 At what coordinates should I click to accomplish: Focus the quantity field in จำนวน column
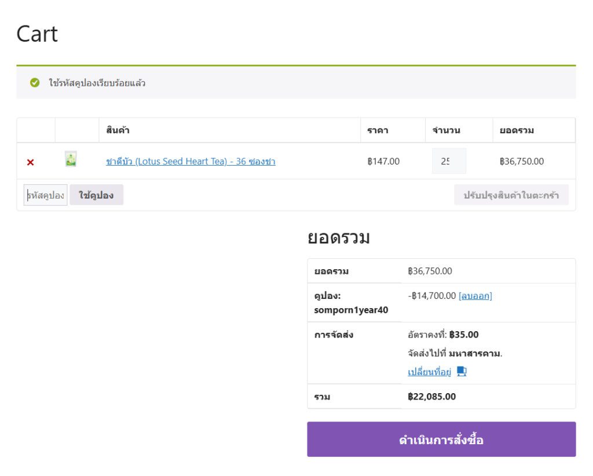pyautogui.click(x=449, y=162)
